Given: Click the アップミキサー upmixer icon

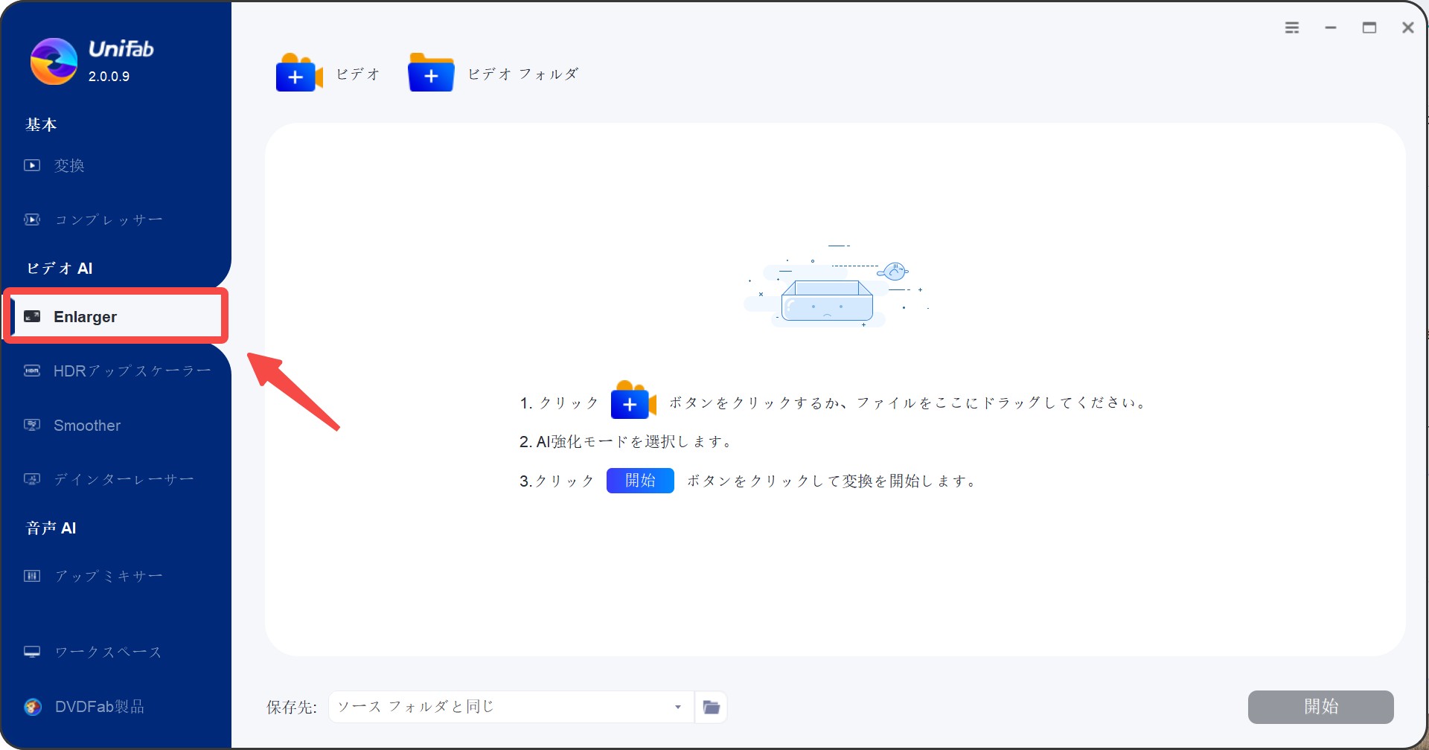Looking at the screenshot, I should pyautogui.click(x=32, y=576).
